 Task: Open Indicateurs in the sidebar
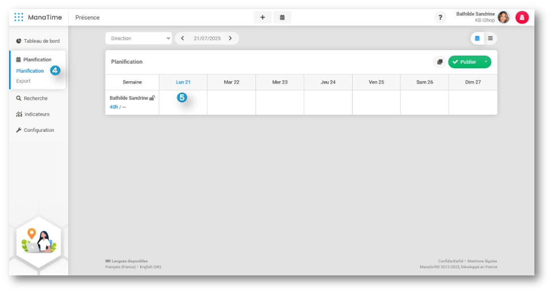33,114
